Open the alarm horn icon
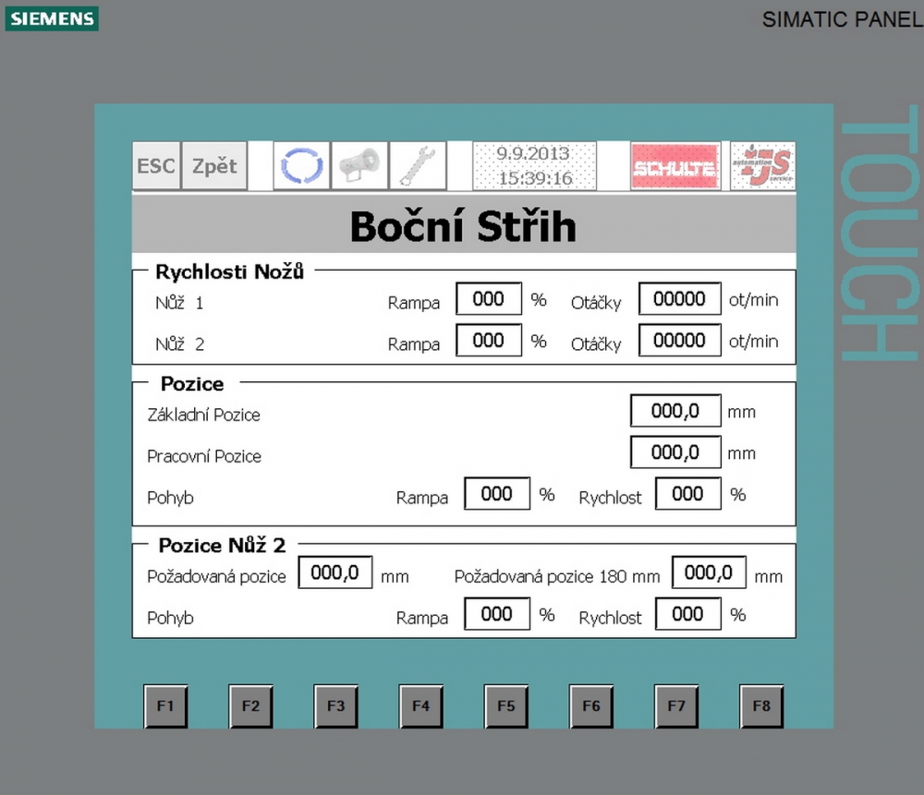Screen dimensions: 924x795 (x=359, y=166)
